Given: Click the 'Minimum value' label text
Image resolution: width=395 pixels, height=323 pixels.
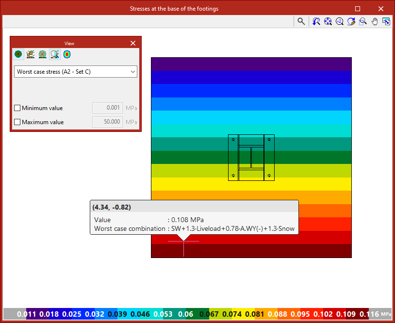Looking at the screenshot, I should pos(42,108).
